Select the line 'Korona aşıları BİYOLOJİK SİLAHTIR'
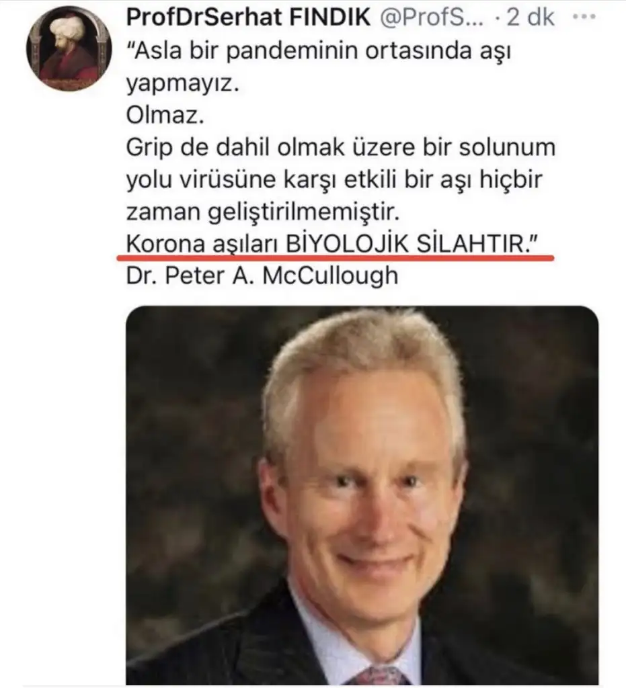 click(332, 243)
